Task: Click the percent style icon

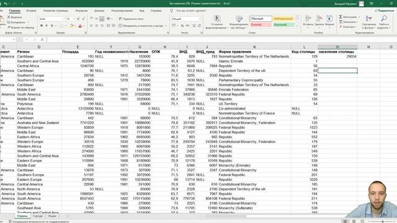Action: 182,25
